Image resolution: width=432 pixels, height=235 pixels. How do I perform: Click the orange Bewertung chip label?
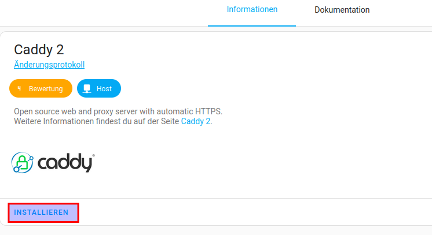click(x=46, y=89)
